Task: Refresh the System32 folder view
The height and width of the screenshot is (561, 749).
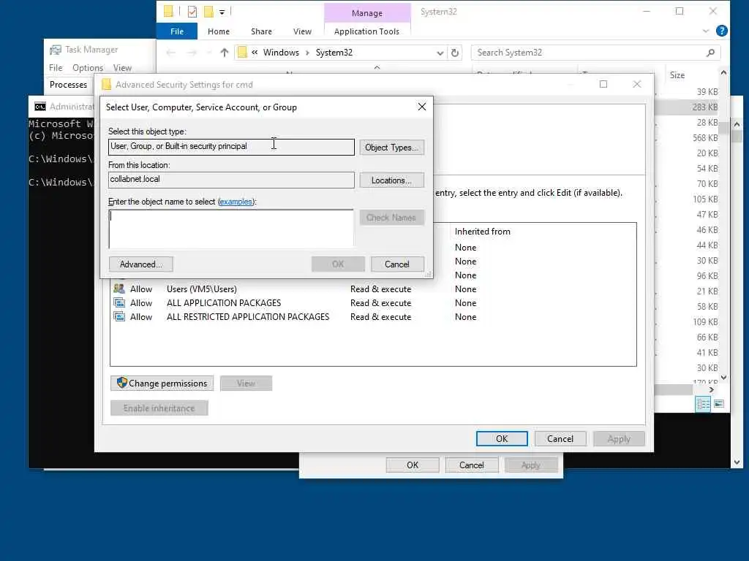Action: click(x=455, y=53)
